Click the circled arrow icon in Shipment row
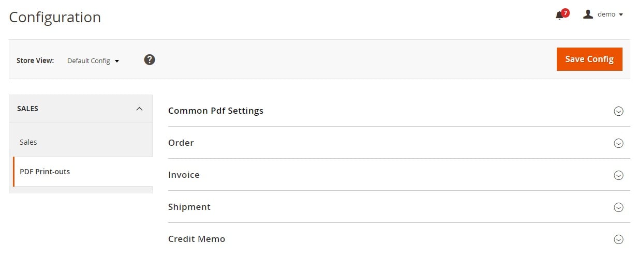Image resolution: width=637 pixels, height=259 pixels. point(618,207)
